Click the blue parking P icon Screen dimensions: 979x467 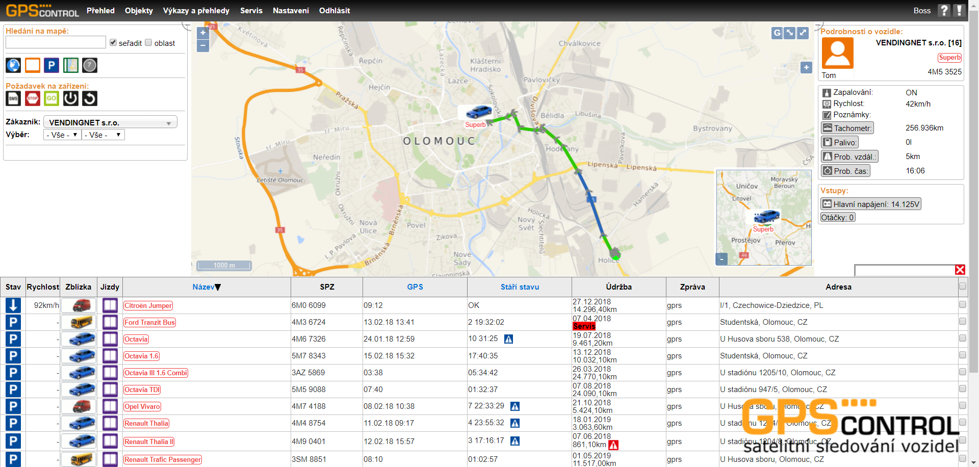[51, 65]
